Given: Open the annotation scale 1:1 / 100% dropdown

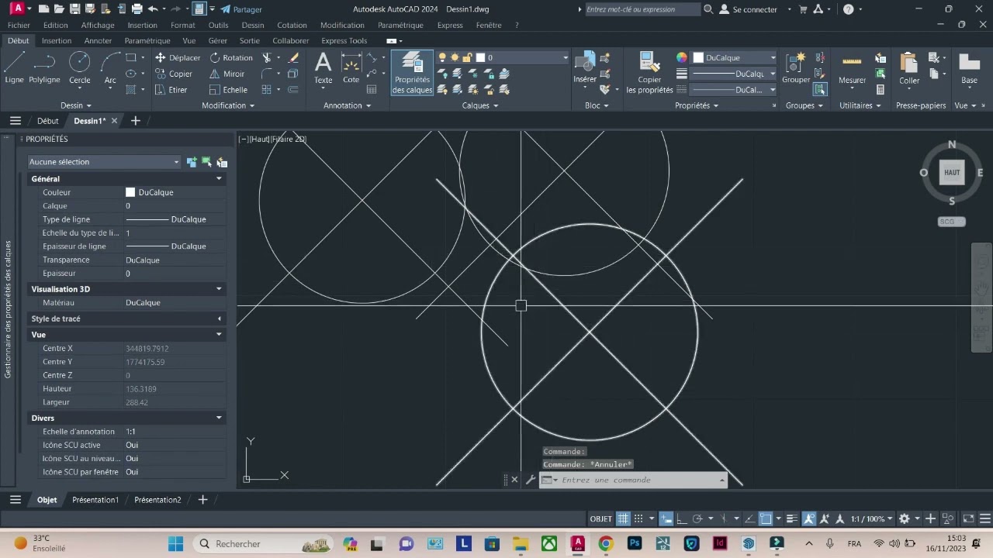Looking at the screenshot, I should click(x=872, y=518).
